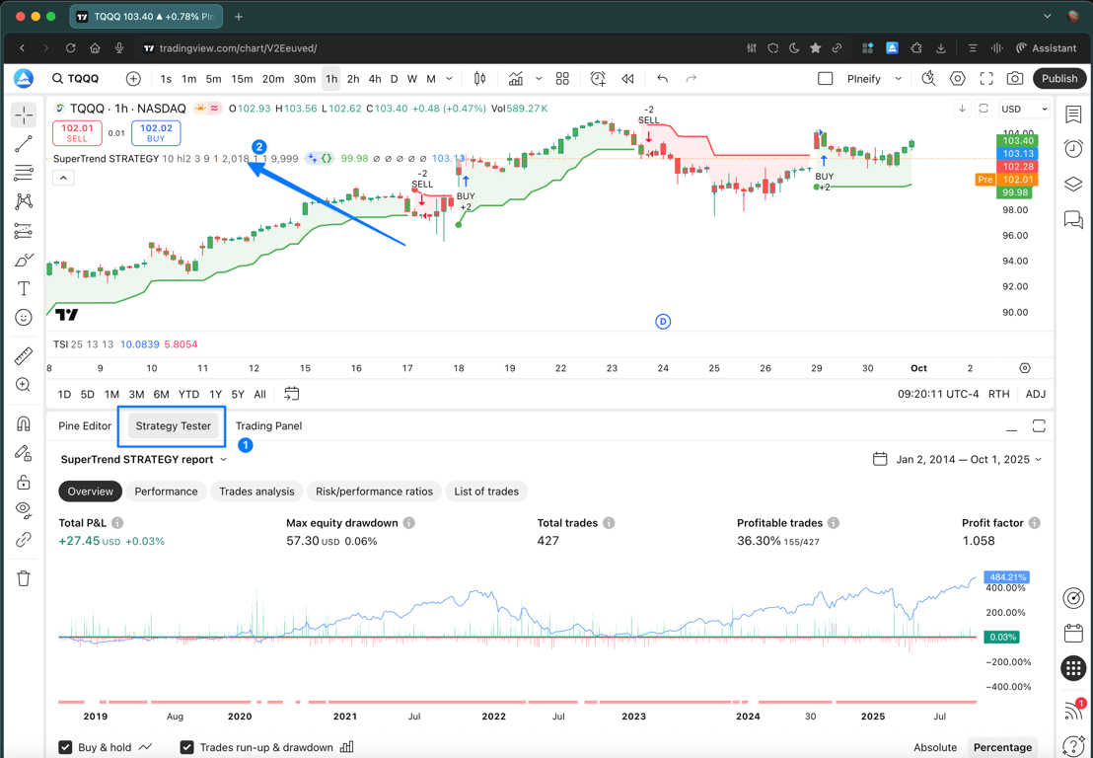Select the text annotation tool

point(24,288)
